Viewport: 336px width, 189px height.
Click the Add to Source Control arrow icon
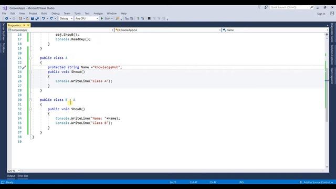[301, 182]
